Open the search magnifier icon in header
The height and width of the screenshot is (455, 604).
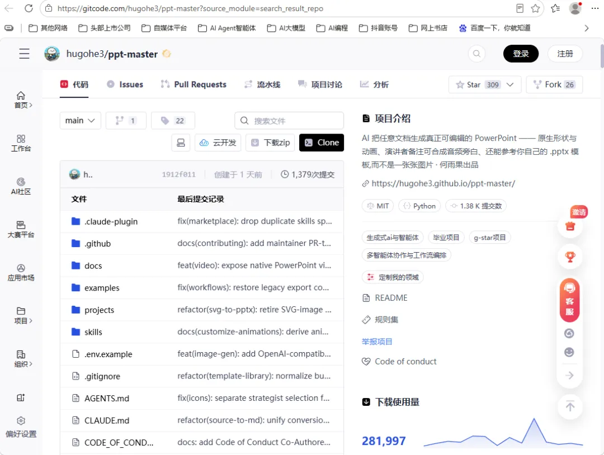tap(476, 54)
